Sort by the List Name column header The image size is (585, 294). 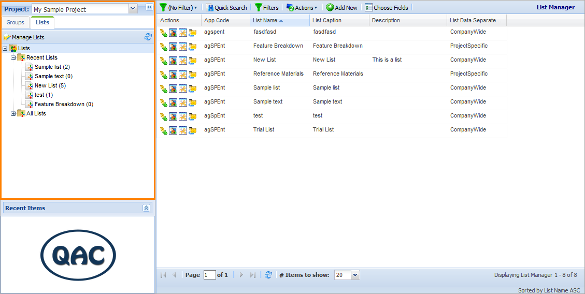(280, 21)
